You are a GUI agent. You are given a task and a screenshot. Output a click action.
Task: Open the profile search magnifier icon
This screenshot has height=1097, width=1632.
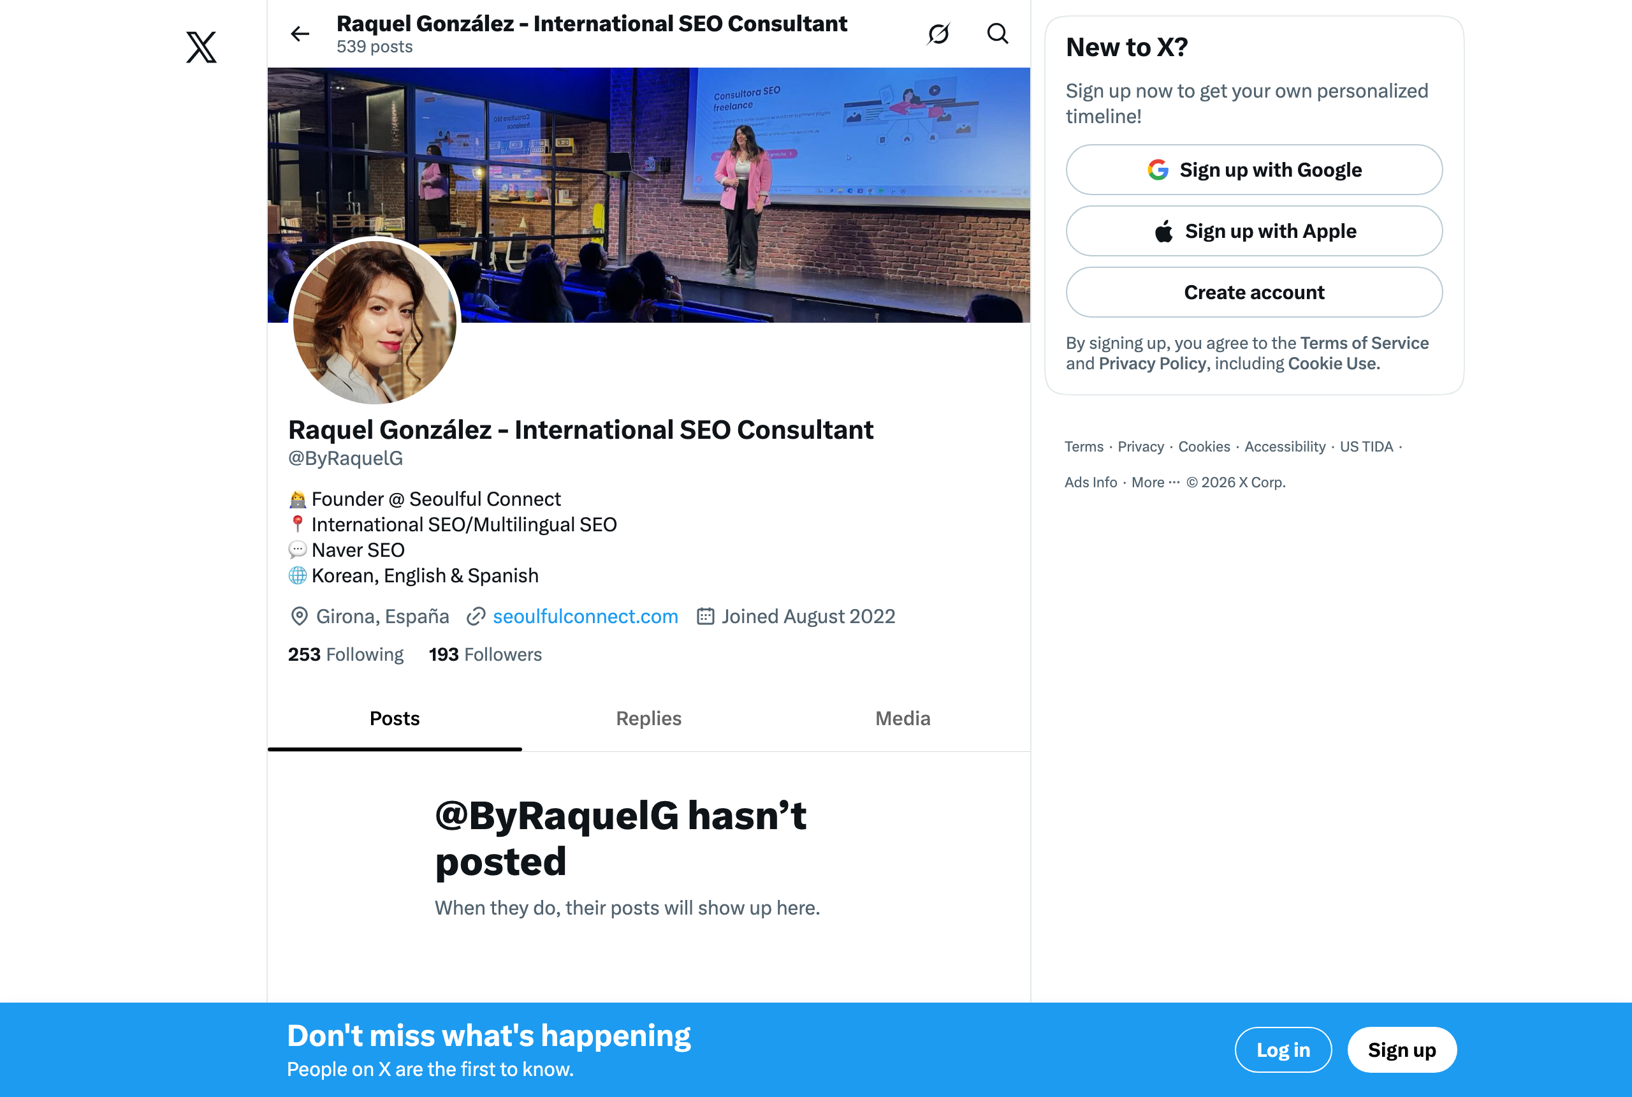998,34
